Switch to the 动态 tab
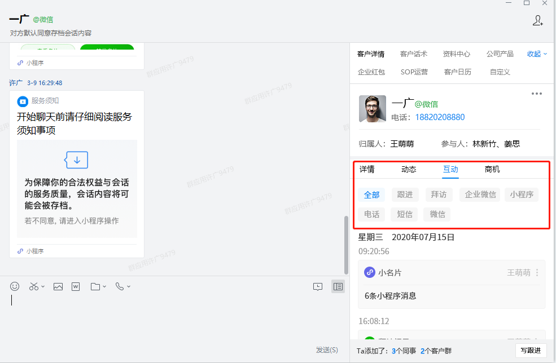Image resolution: width=556 pixels, height=363 pixels. tap(409, 169)
